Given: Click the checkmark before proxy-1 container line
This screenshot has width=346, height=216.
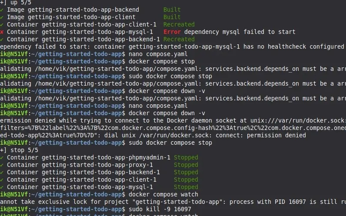Looking at the screenshot, I should coord(2,165).
